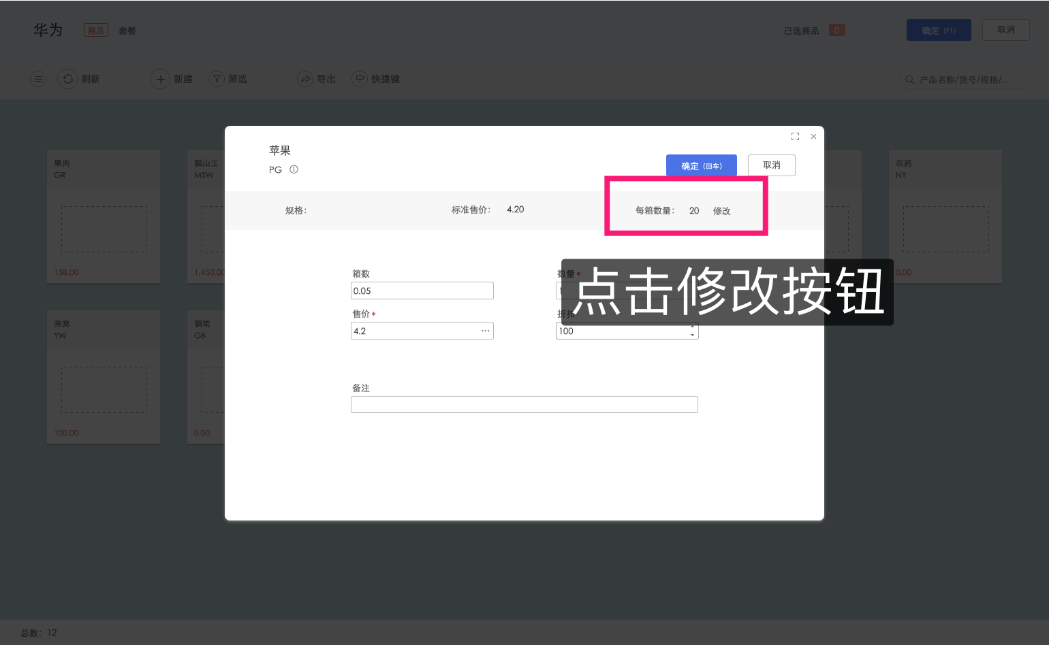Click the 已选商品 count badge
Screen dimensions: 1049x645
pos(836,30)
